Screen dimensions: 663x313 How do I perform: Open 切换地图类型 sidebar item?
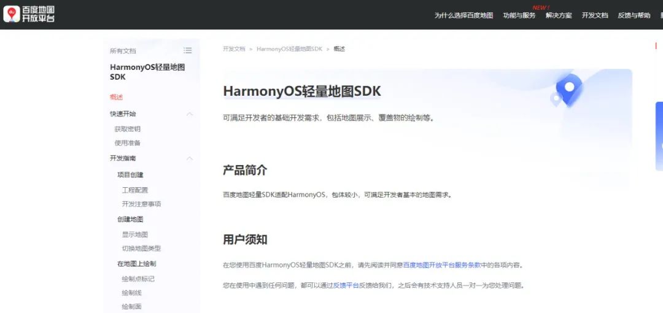(x=142, y=249)
